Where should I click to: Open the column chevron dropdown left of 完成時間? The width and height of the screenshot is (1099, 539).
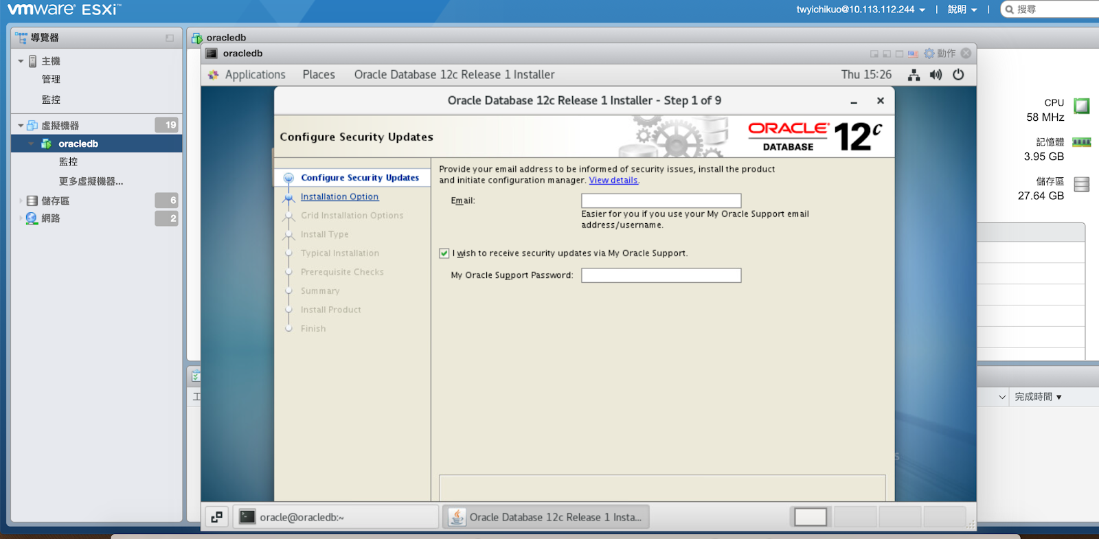[x=1002, y=397]
